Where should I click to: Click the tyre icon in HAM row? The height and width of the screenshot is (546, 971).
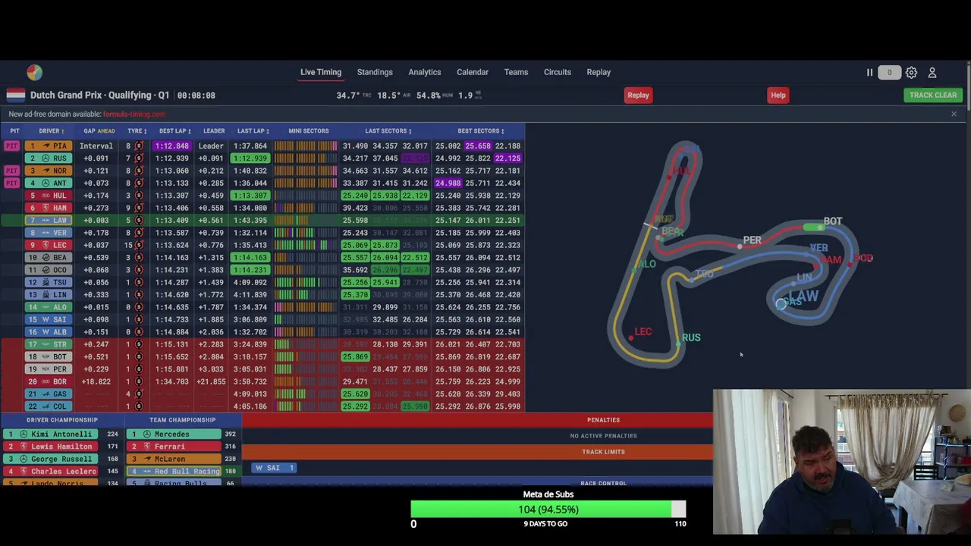(x=139, y=208)
